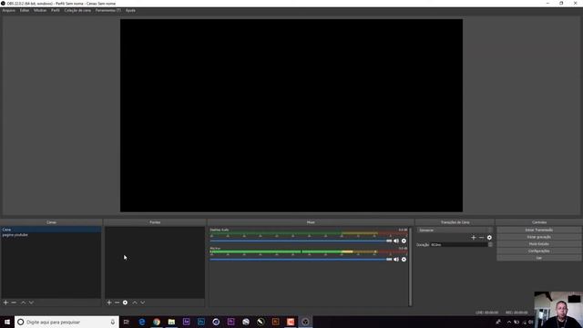Remove source with minus icon in Fontes
This screenshot has width=583, height=328.
click(x=118, y=302)
